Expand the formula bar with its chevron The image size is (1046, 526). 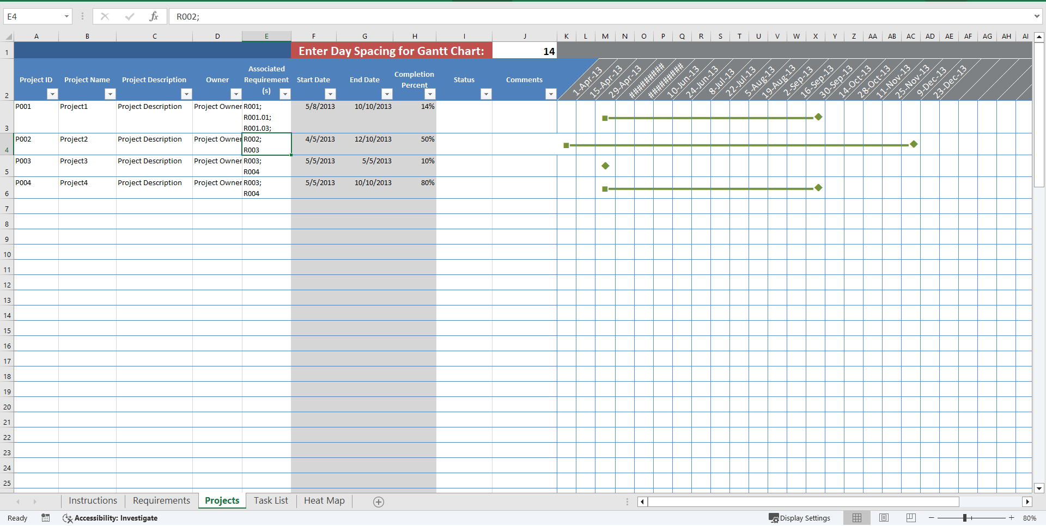[1037, 16]
